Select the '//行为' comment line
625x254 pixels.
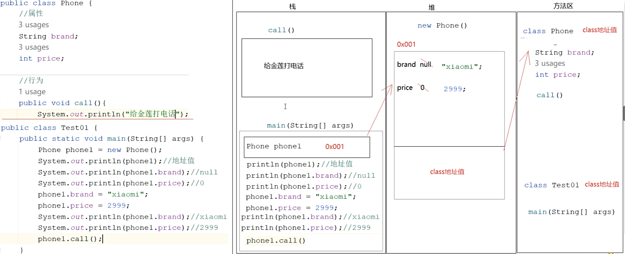pyautogui.click(x=31, y=80)
